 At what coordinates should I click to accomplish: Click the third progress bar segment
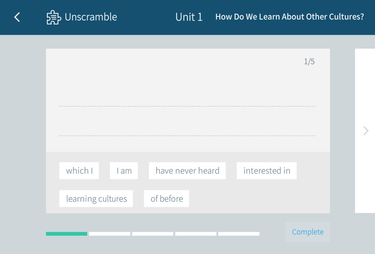coord(153,234)
